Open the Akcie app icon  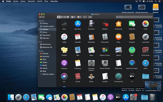click(x=64, y=24)
